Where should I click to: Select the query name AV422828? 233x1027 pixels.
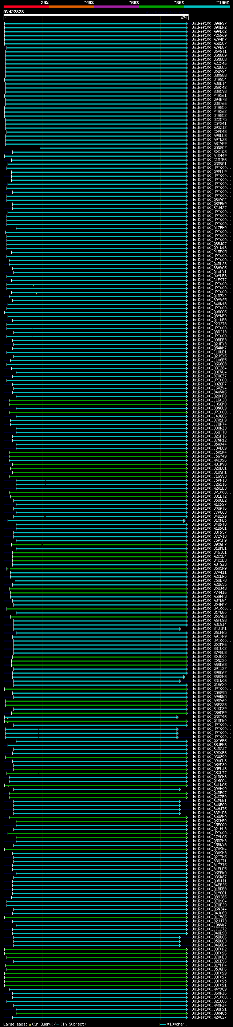(13, 12)
